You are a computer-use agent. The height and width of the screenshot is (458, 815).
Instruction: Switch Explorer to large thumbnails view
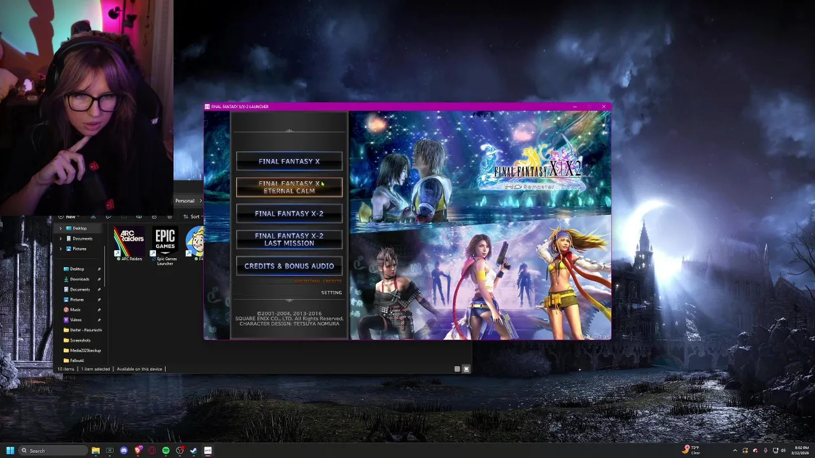[x=466, y=369]
